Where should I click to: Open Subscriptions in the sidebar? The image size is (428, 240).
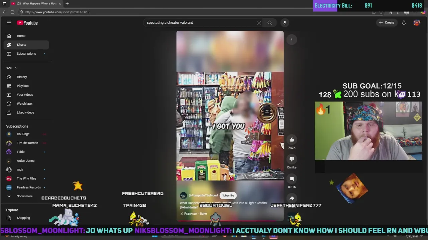(x=26, y=54)
